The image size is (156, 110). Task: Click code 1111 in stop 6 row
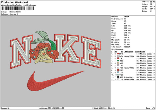click(138, 66)
